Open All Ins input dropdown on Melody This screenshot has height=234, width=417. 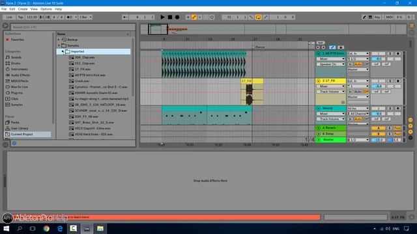358,109
